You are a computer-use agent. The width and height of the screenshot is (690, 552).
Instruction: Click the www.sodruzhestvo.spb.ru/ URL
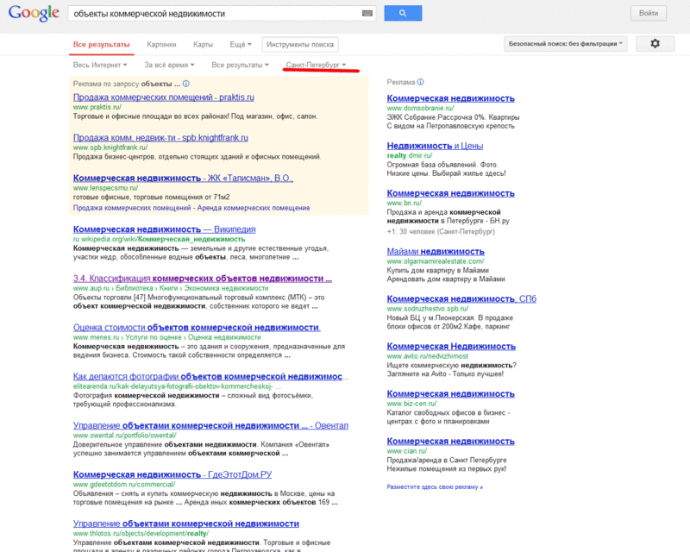point(428,309)
